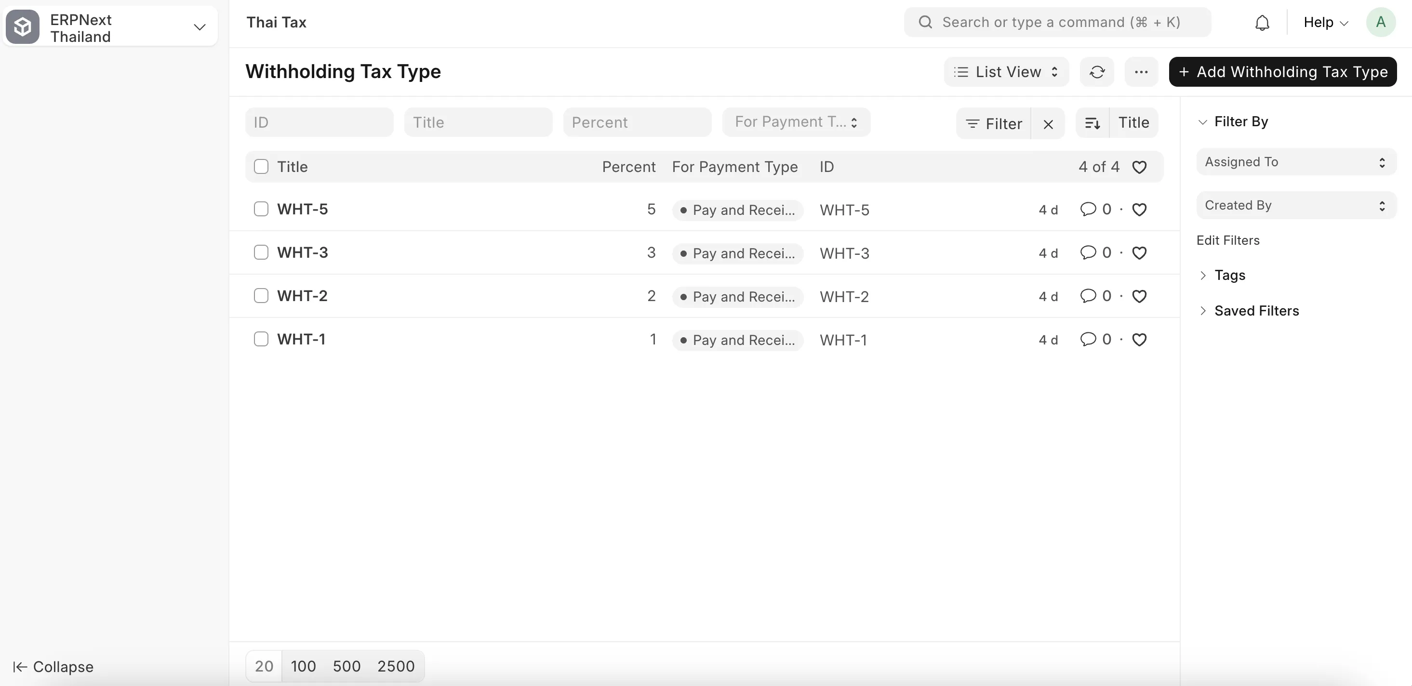
Task: Click the Percent column header
Action: click(629, 167)
